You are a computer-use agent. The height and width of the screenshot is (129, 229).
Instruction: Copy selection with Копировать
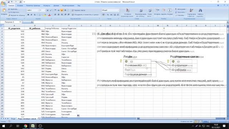click(x=14, y=12)
